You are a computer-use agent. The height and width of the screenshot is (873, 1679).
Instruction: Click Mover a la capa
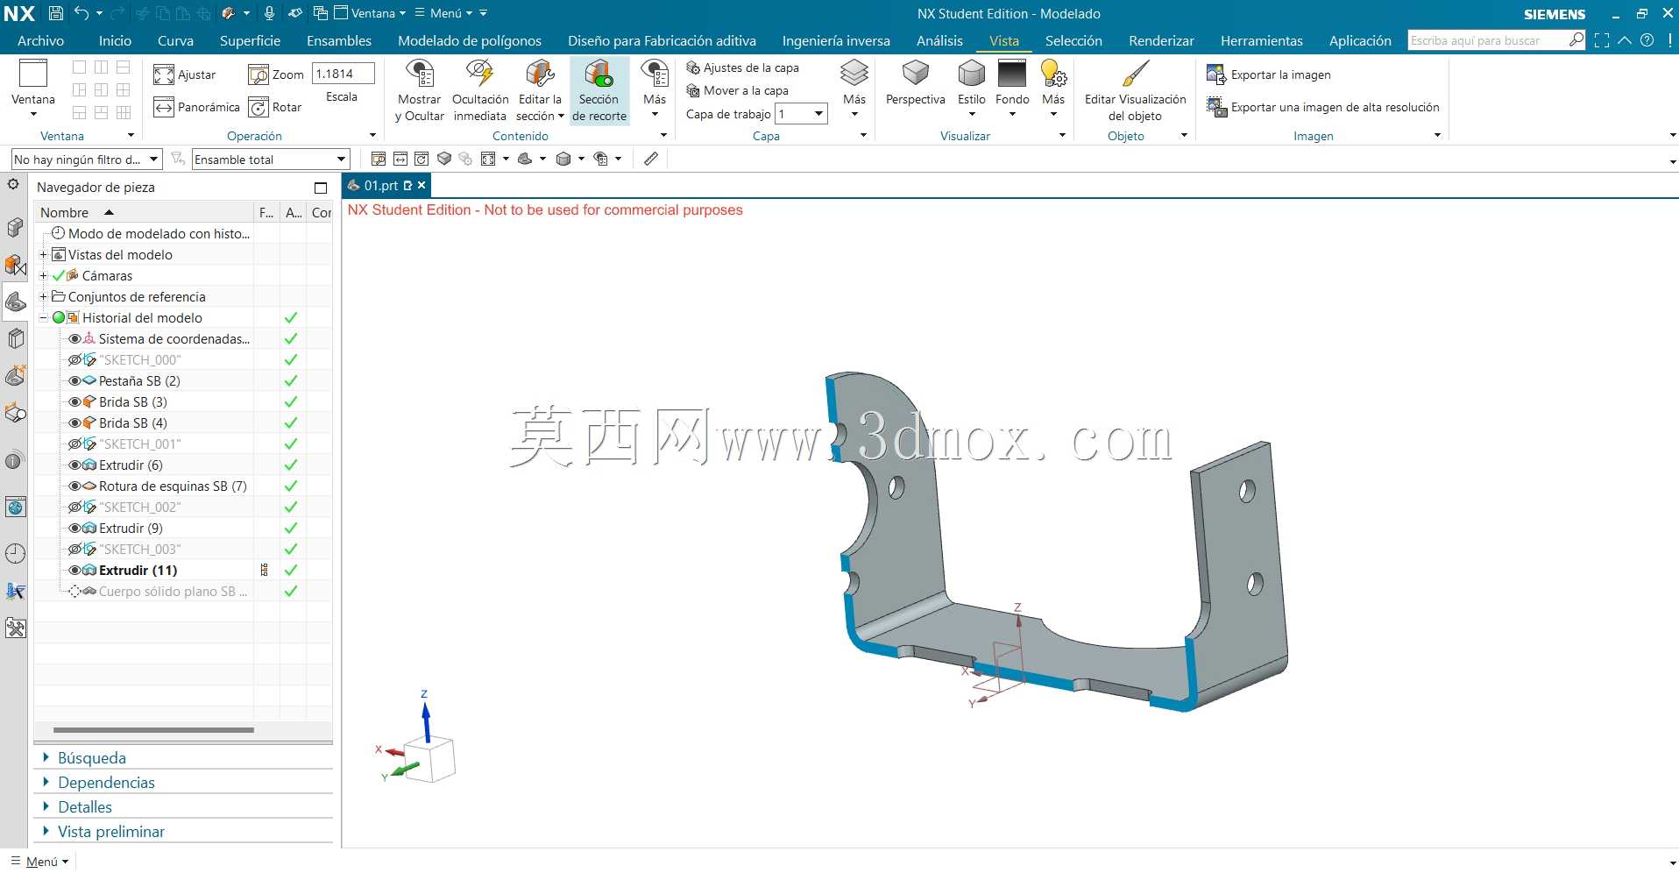coord(737,90)
